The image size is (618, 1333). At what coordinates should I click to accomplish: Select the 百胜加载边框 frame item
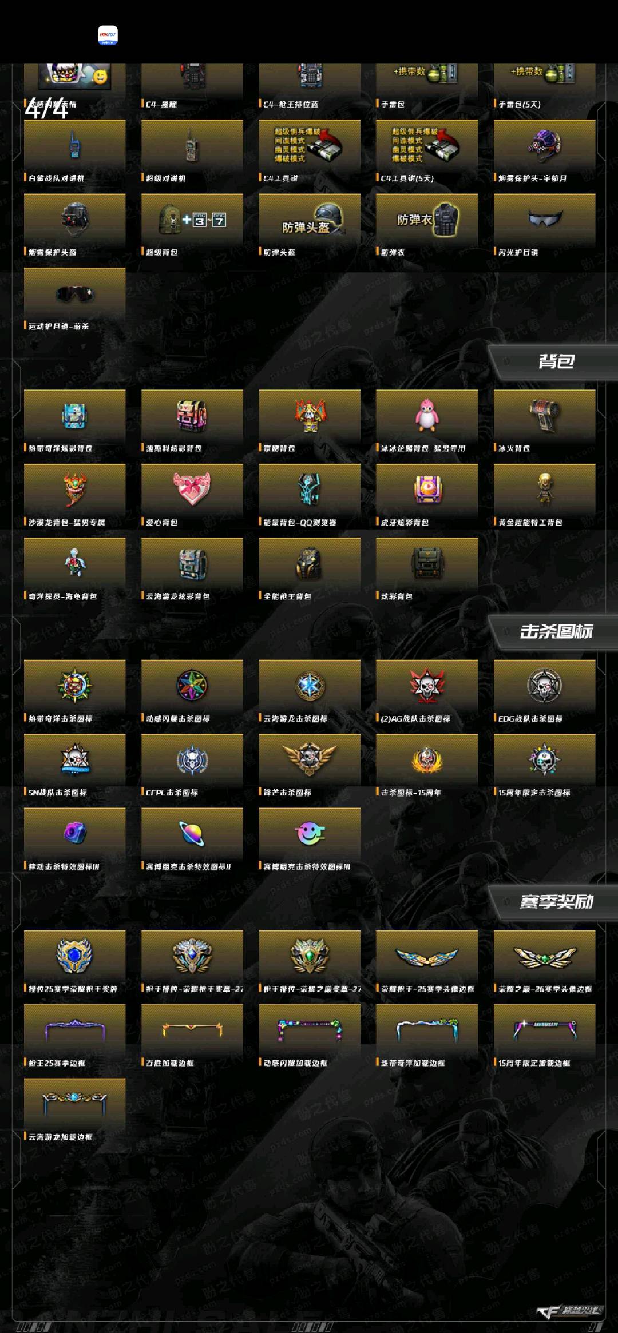tap(192, 1036)
